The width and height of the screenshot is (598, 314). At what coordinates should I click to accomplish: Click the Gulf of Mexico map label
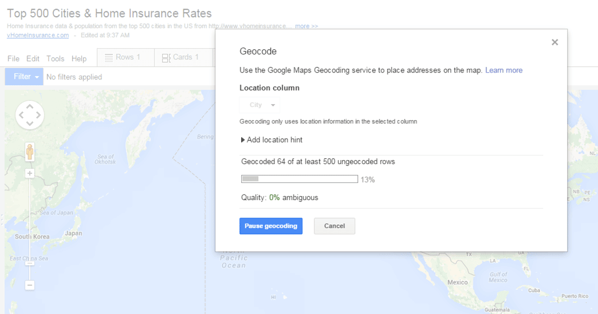(x=498, y=277)
